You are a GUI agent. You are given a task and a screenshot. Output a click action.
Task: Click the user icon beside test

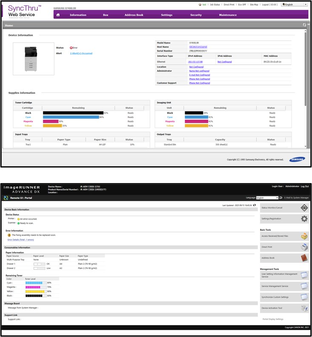click(200, 5)
